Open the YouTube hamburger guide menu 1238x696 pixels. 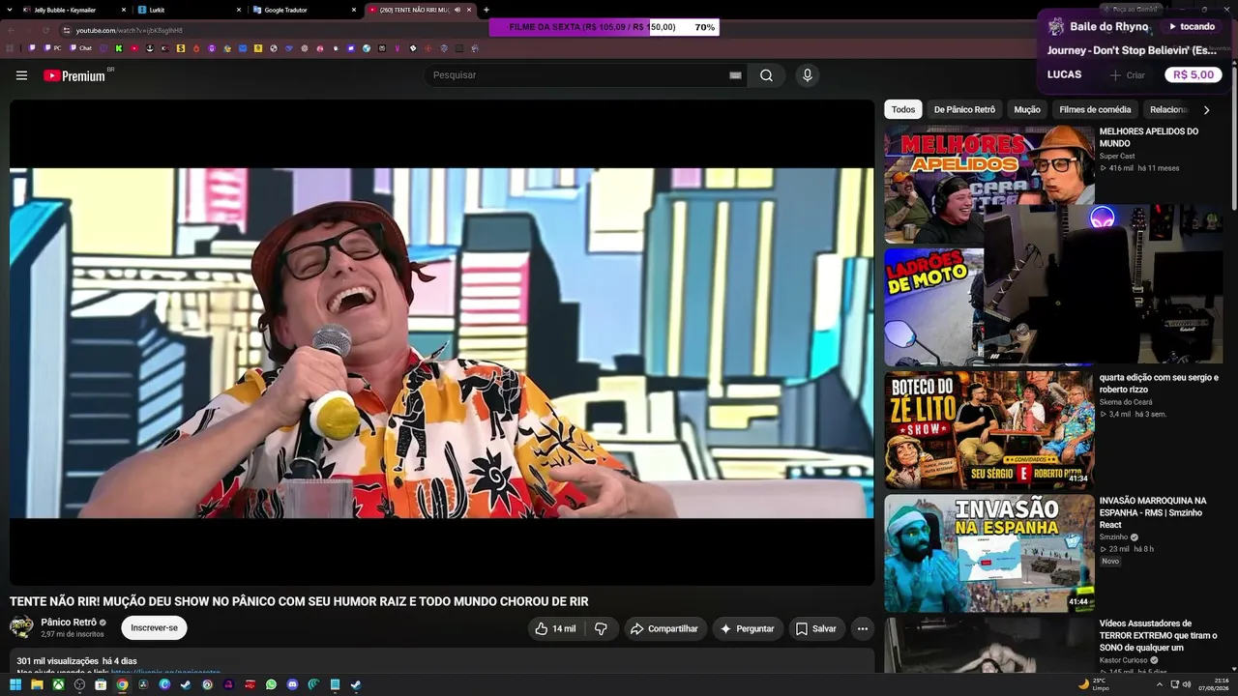click(x=21, y=75)
